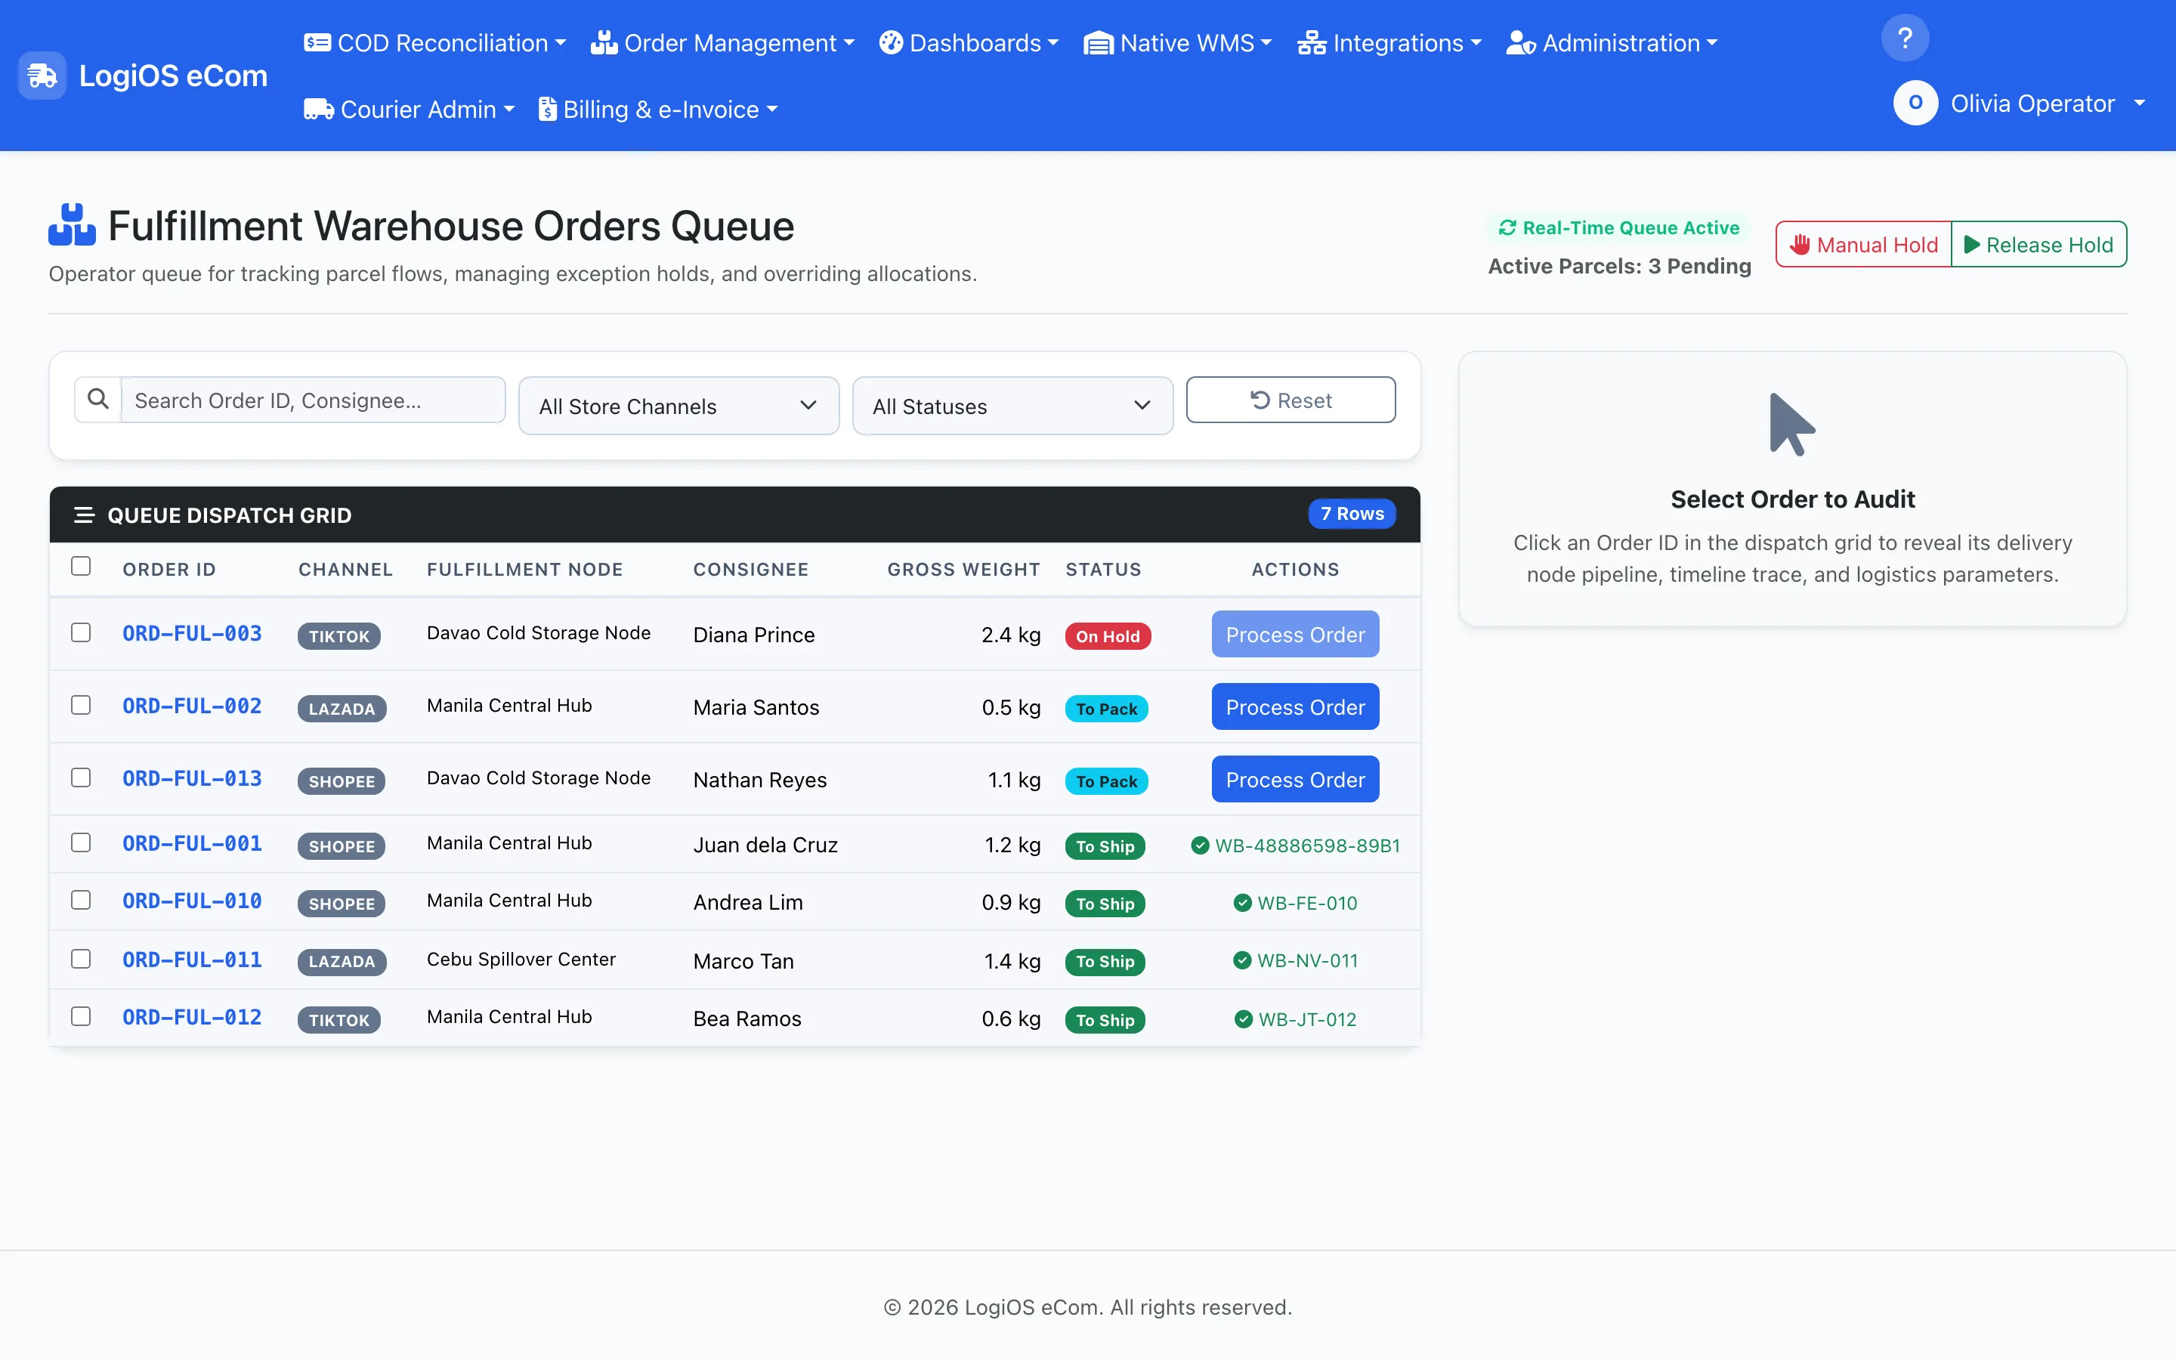Click the Order Management boxes icon
The width and height of the screenshot is (2176, 1360).
(604, 42)
